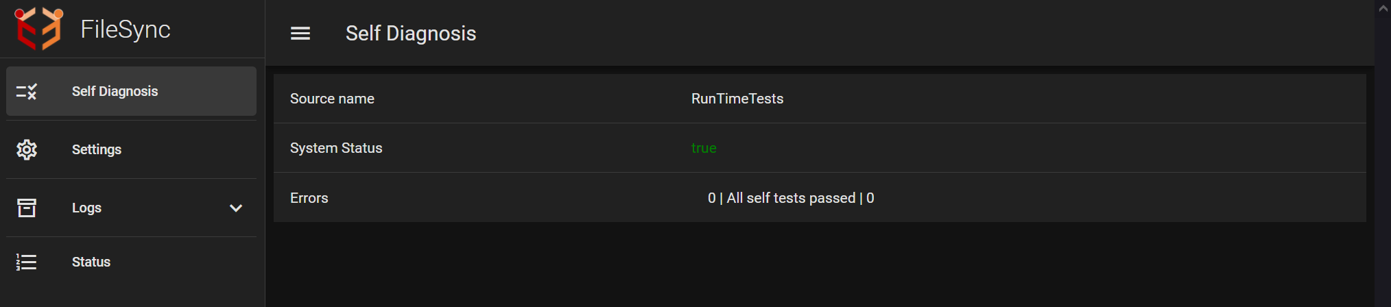This screenshot has height=307, width=1391.
Task: Click the Logs archive box icon
Action: (x=27, y=208)
